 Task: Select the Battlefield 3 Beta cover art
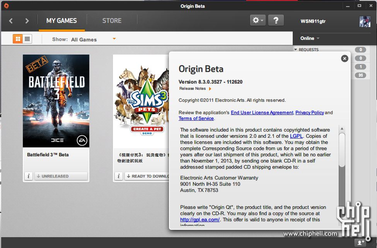[56, 101]
